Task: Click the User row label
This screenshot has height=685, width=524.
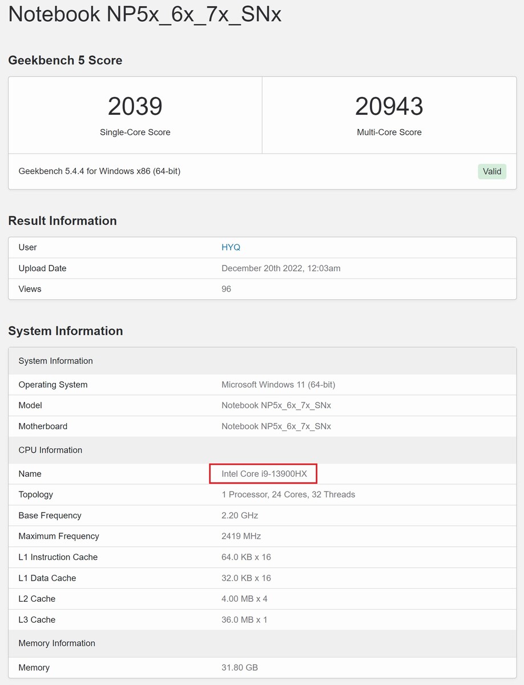Action: point(27,247)
